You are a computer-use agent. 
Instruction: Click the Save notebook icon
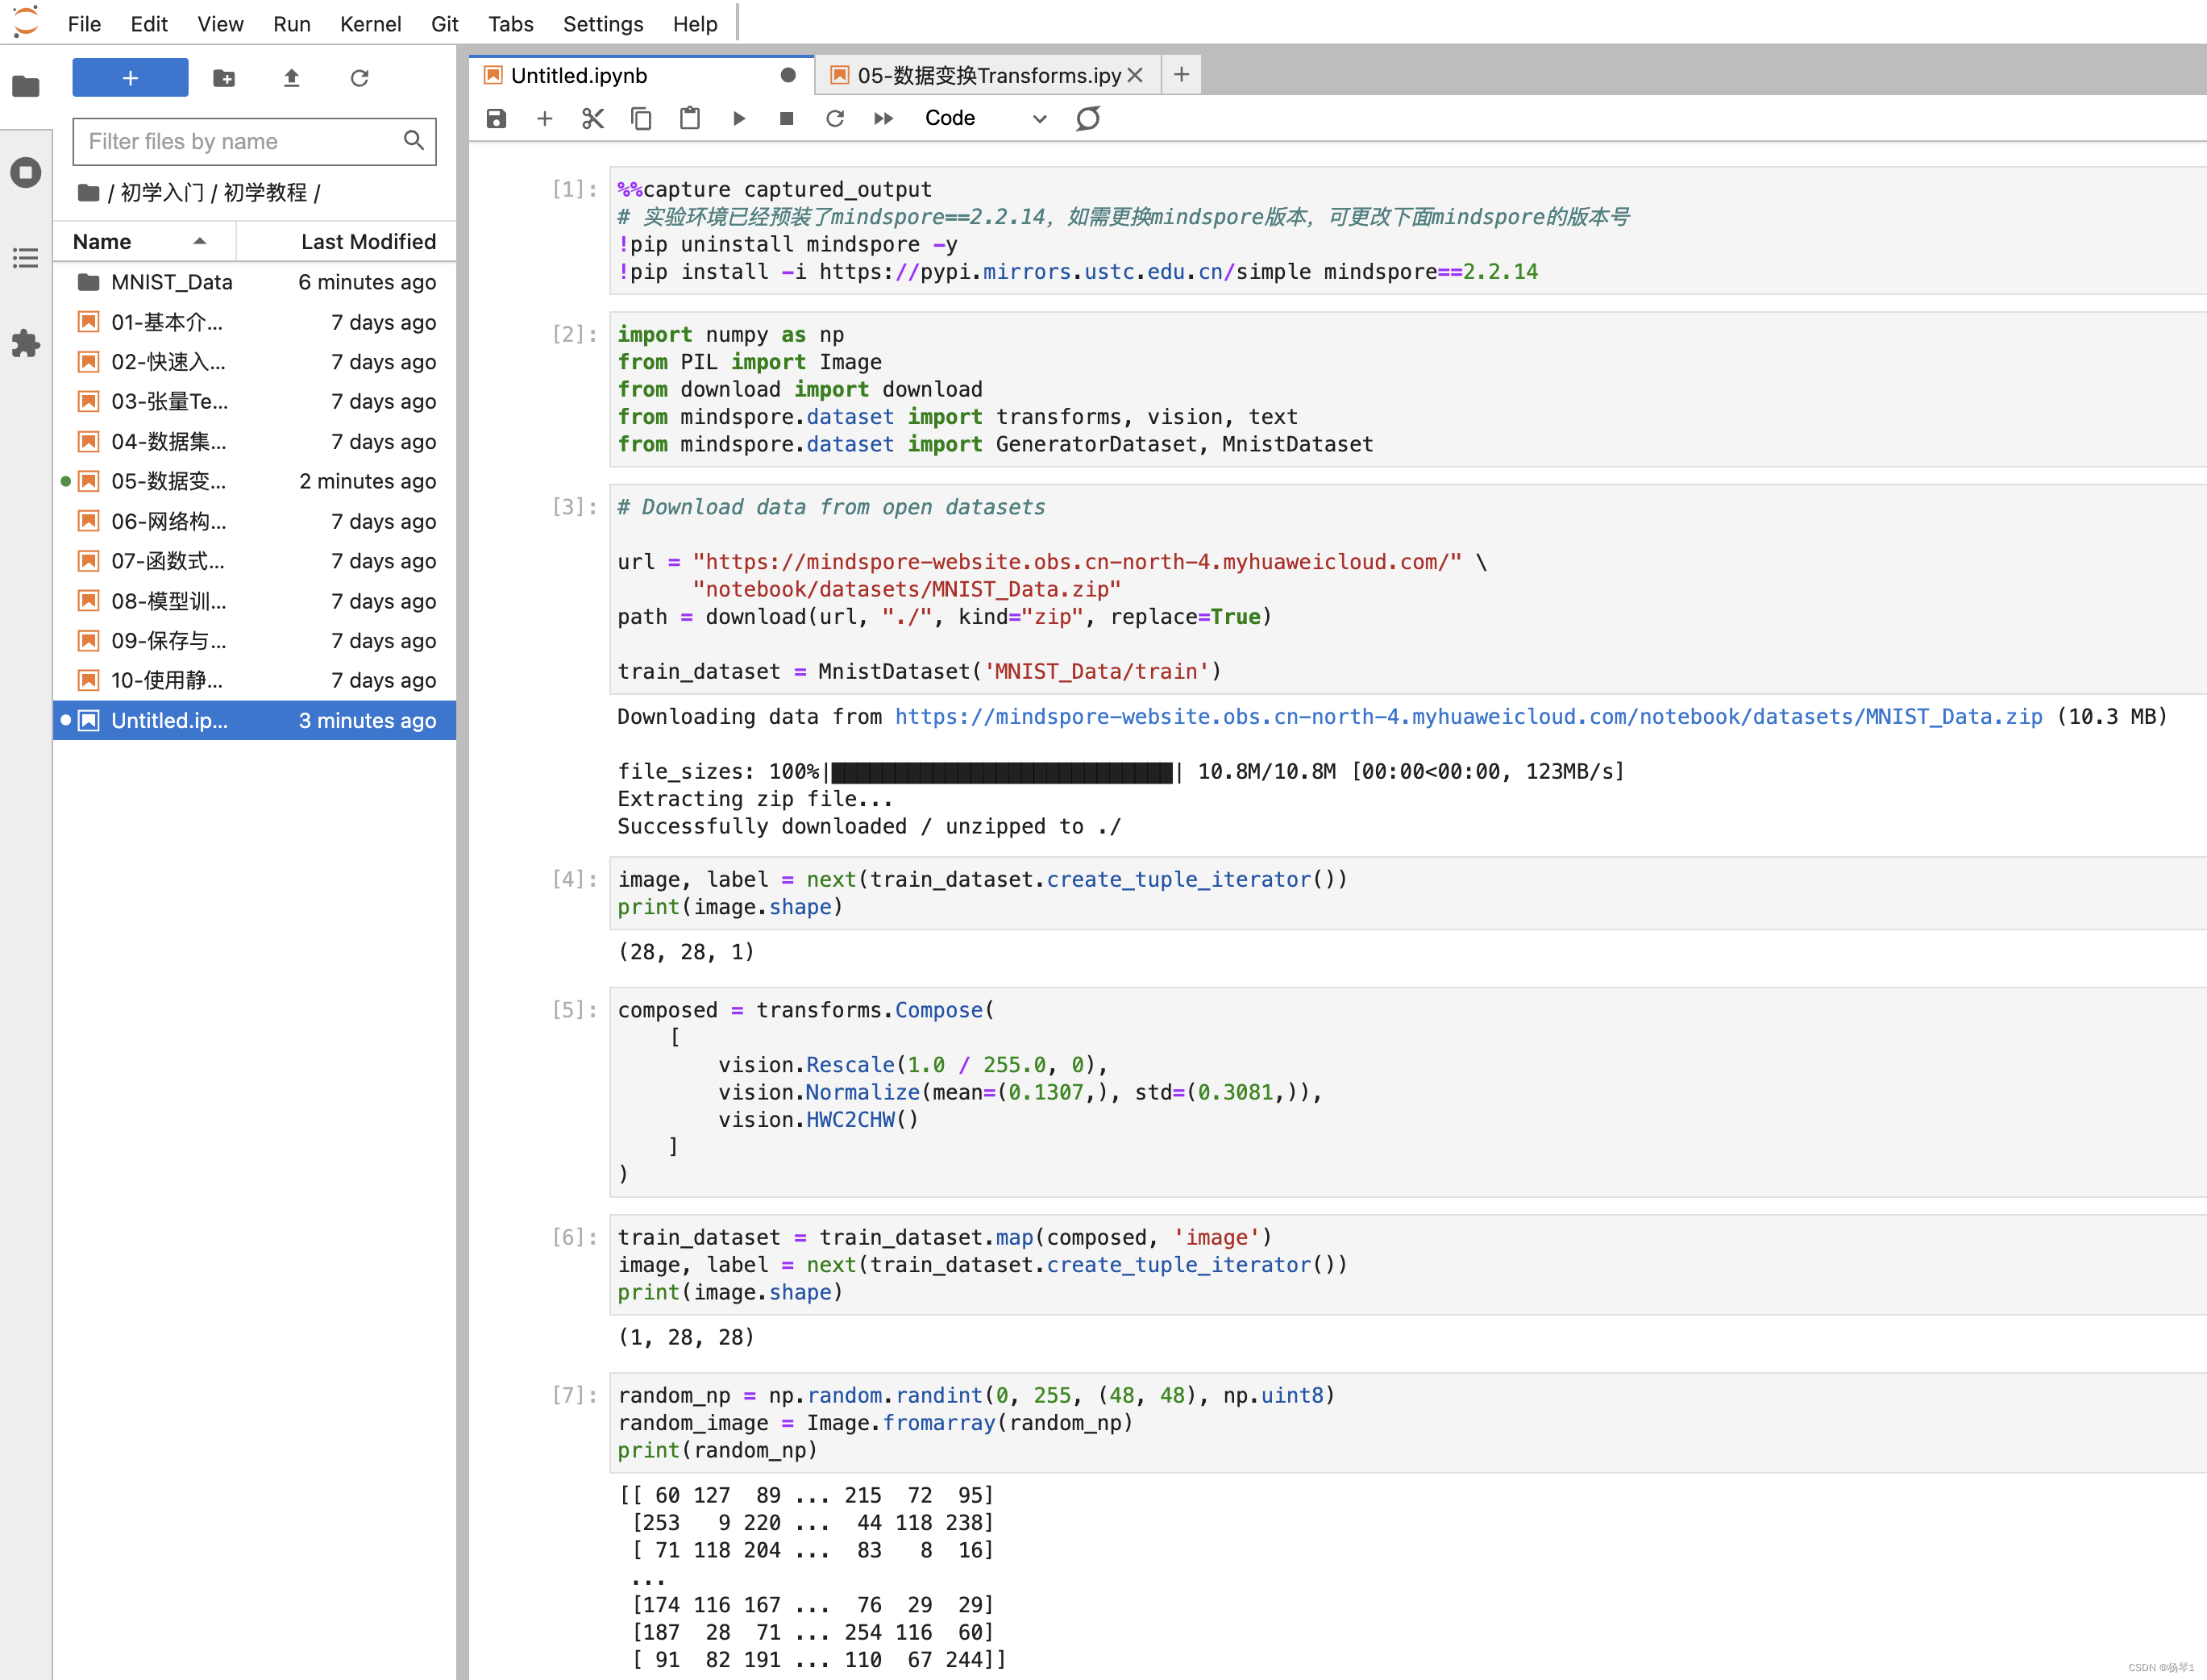pyautogui.click(x=497, y=119)
